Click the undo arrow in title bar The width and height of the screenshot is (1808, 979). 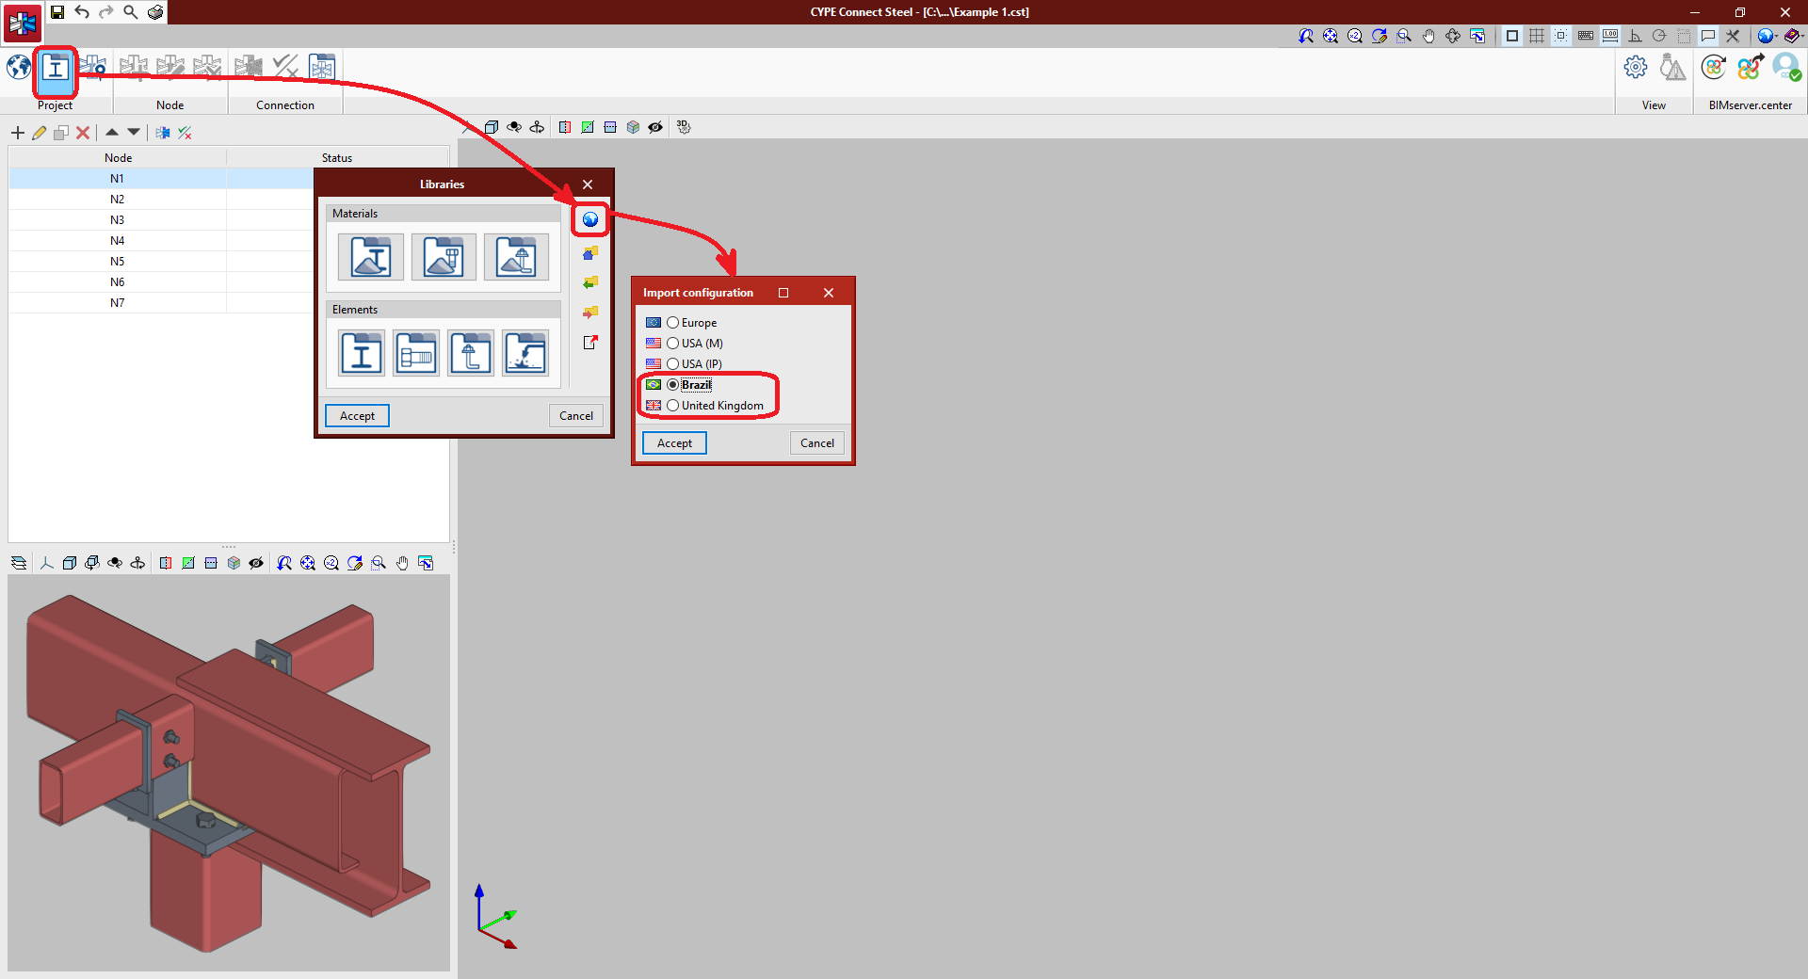coord(82,11)
